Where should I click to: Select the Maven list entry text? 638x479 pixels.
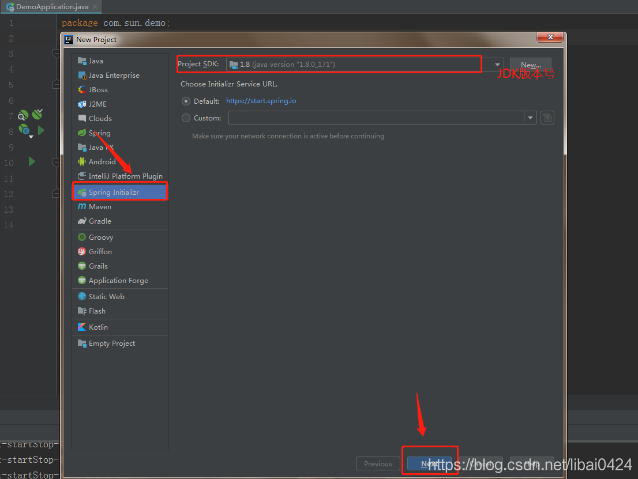click(x=100, y=207)
